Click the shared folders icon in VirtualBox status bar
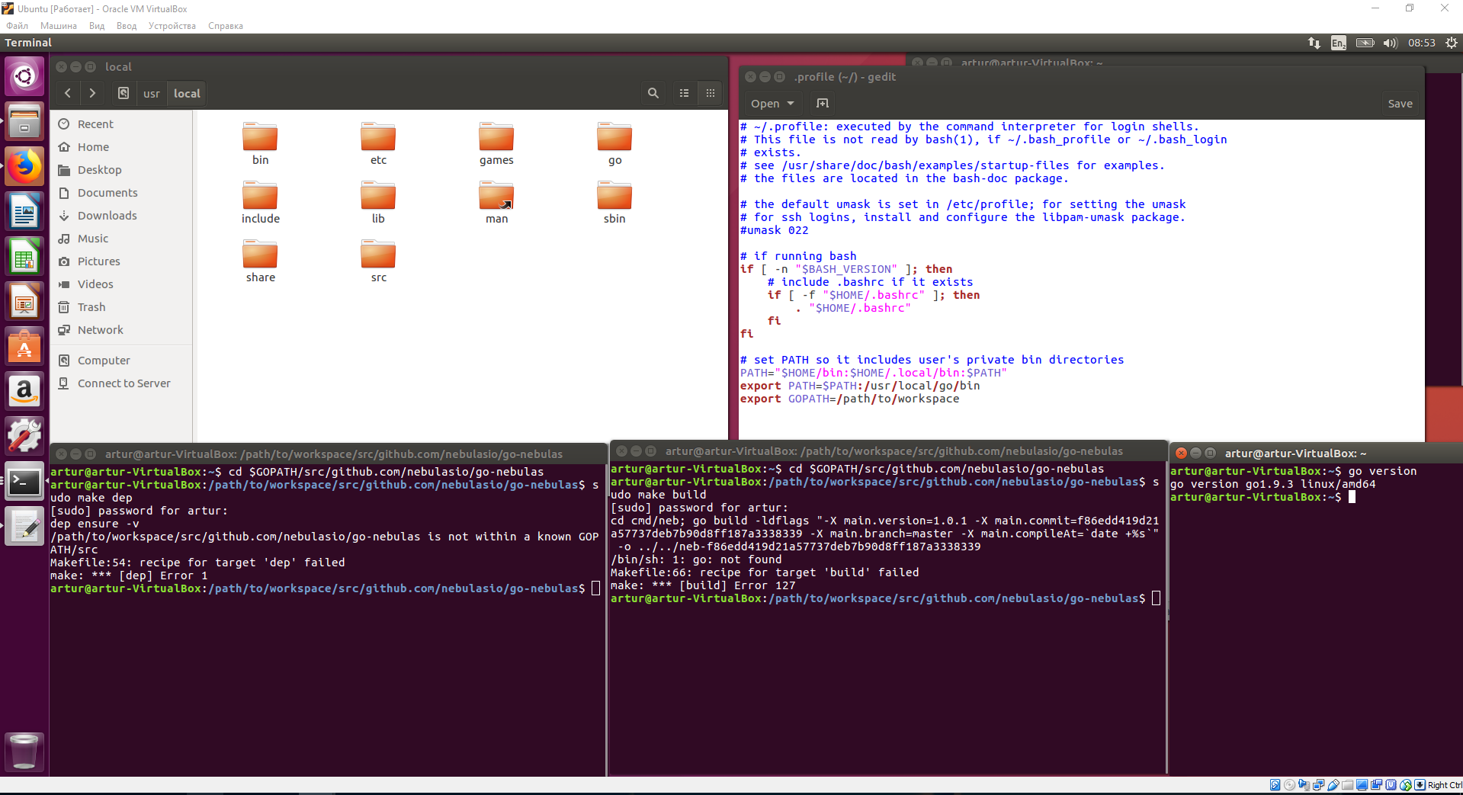Image resolution: width=1463 pixels, height=795 pixels. (1347, 785)
